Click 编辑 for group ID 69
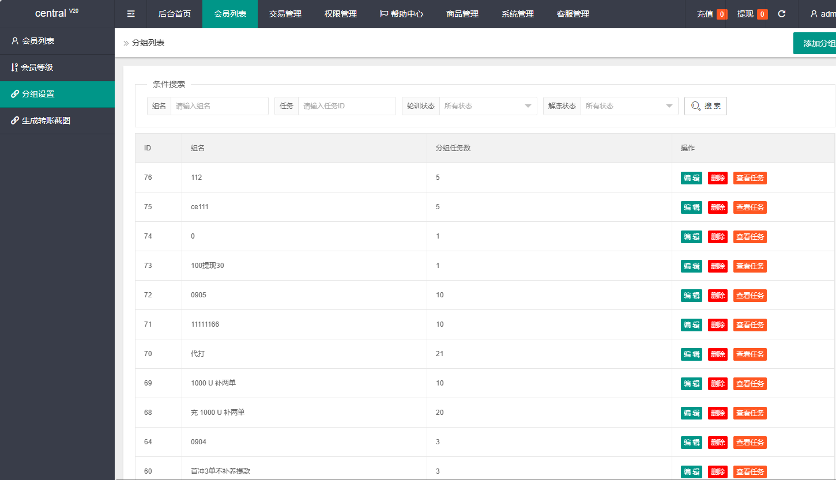The image size is (836, 480). 691,384
